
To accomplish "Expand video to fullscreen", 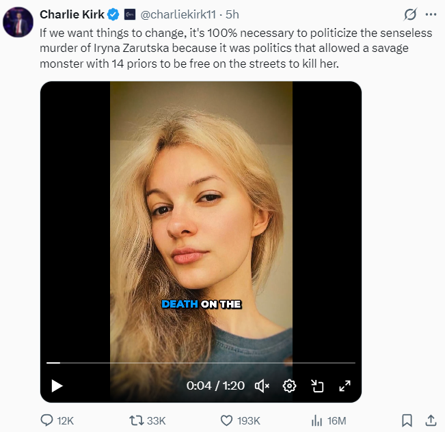I will tap(345, 386).
